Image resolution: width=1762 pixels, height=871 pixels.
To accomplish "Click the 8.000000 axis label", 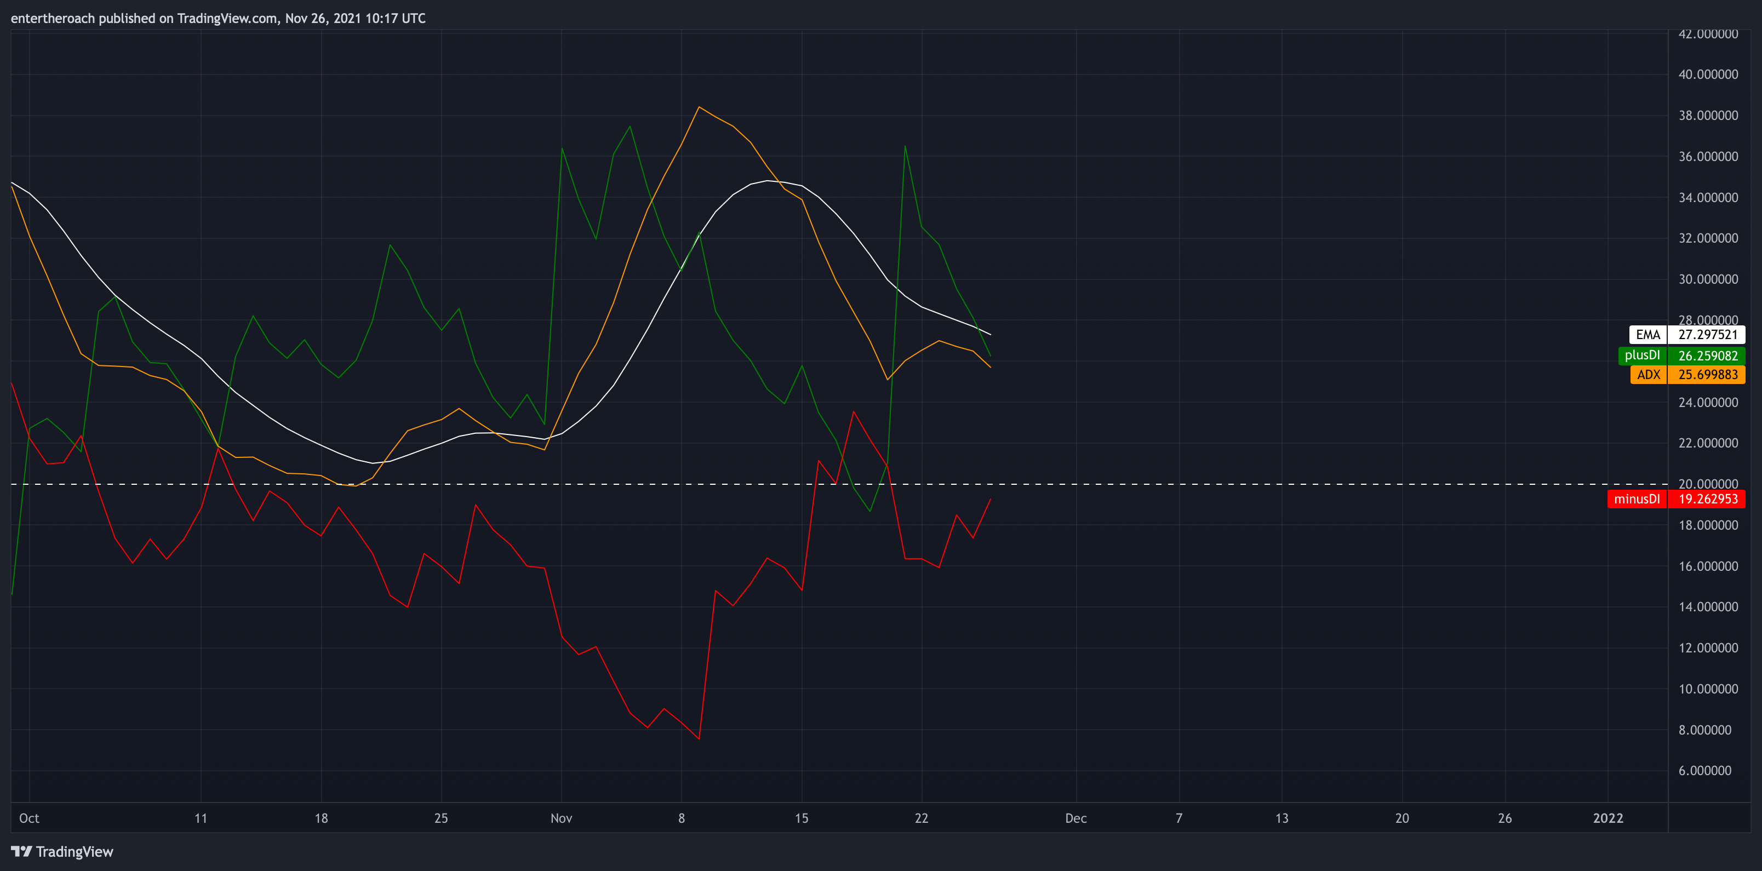I will (x=1705, y=730).
